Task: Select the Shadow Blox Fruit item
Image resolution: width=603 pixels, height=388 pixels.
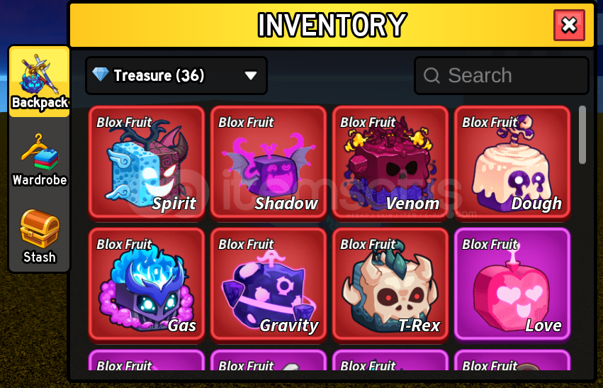Action: click(269, 163)
